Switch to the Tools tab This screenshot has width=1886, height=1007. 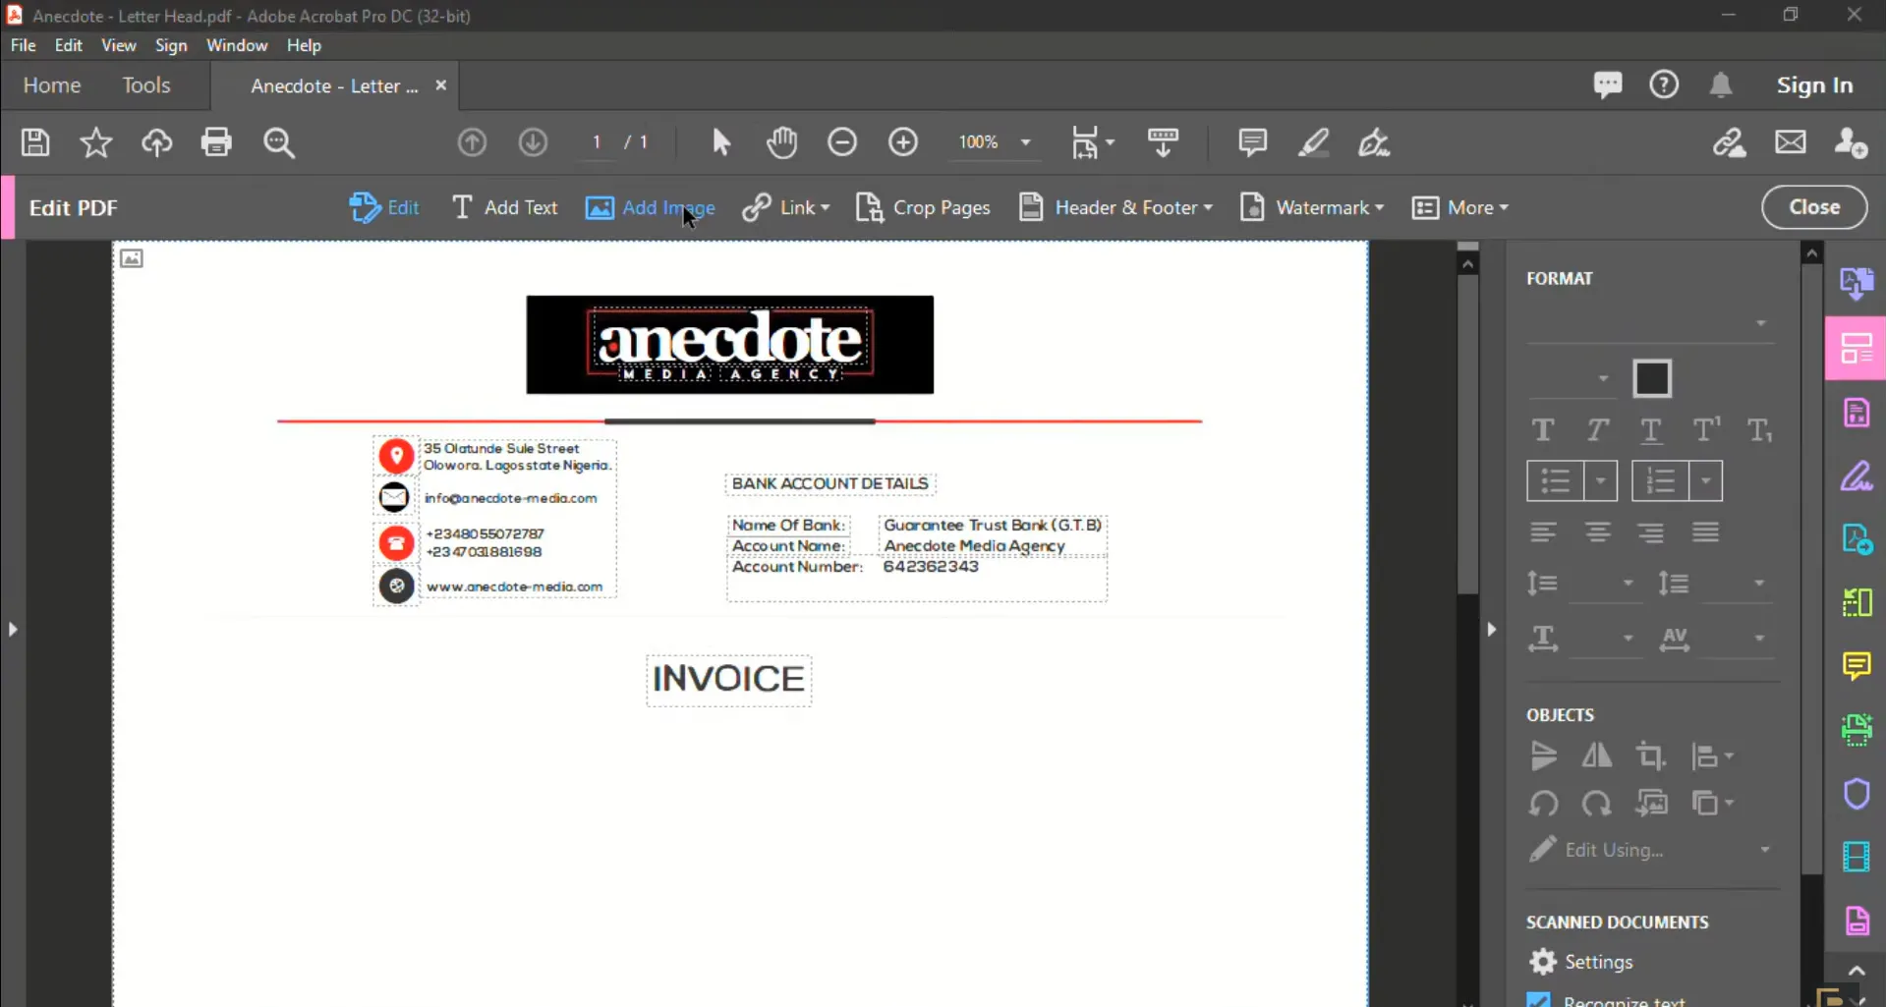point(146,85)
